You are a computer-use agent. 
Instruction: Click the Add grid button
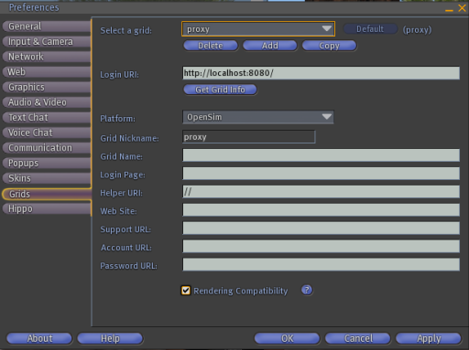(269, 46)
